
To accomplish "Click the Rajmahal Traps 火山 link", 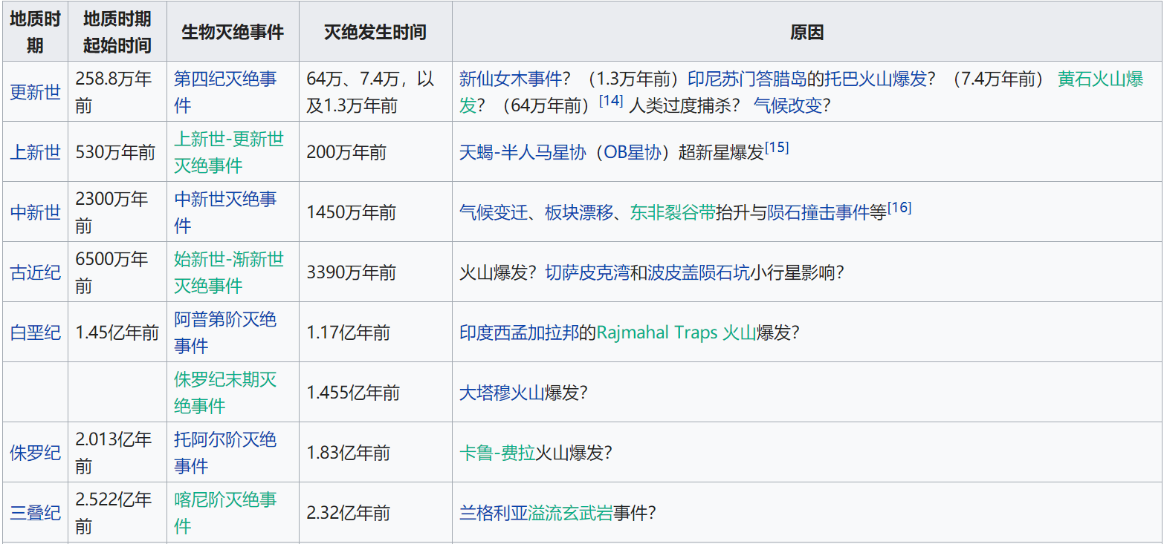I will [x=676, y=332].
